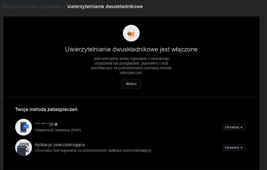Screen dimensions: 267x170
Task: Click the phone graphic in the authenticator app icon
Action: point(21,150)
